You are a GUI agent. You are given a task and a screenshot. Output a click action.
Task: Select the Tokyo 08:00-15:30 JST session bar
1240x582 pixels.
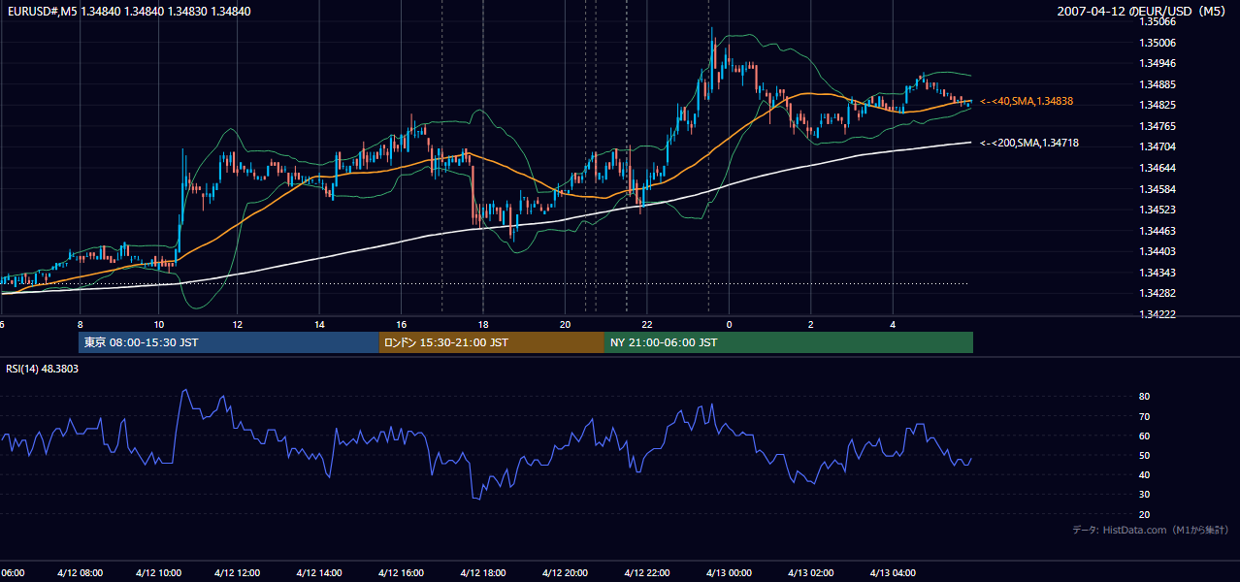tap(229, 342)
